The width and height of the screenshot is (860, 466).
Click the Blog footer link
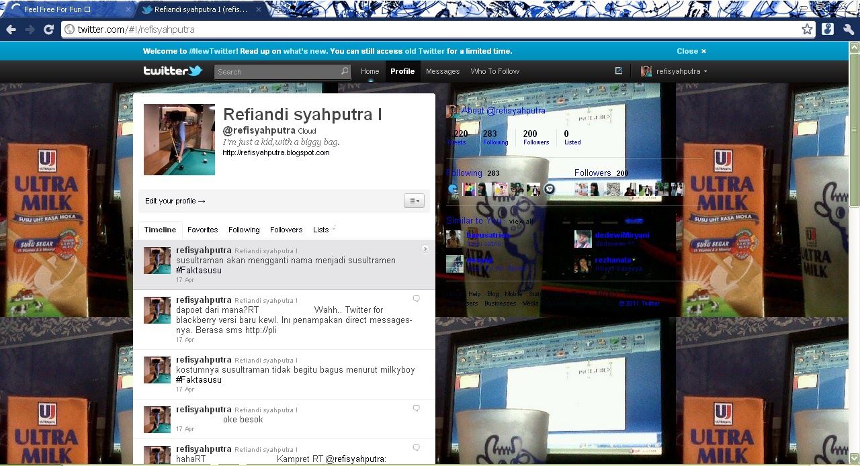click(492, 294)
